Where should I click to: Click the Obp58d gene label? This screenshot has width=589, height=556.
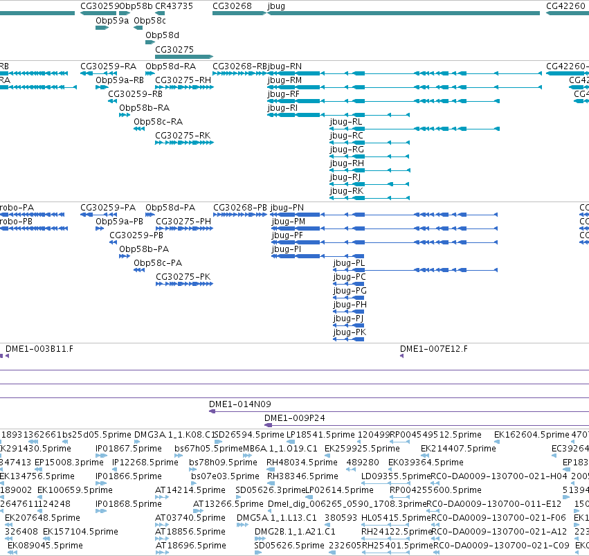[x=162, y=35]
